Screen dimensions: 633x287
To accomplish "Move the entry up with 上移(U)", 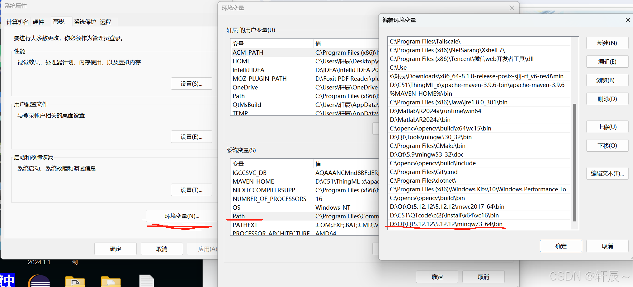I will click(x=607, y=127).
